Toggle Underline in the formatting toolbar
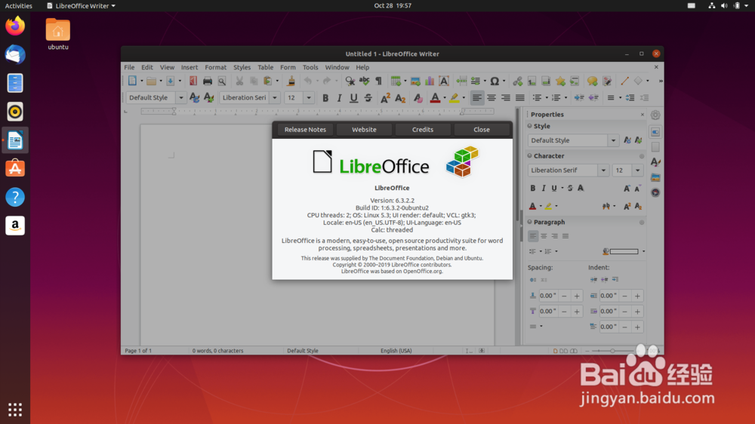The width and height of the screenshot is (755, 424). (x=354, y=97)
